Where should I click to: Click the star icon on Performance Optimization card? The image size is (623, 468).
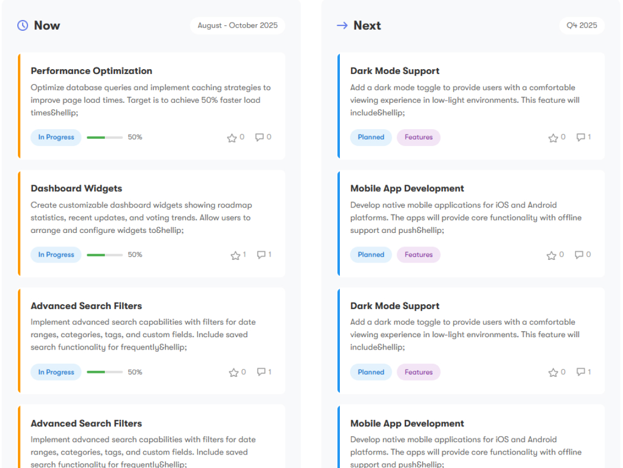(x=232, y=138)
